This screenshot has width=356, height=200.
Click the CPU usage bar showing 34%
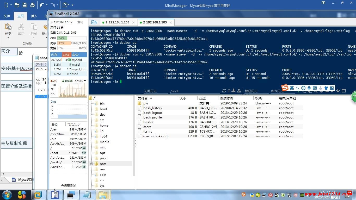72,38
